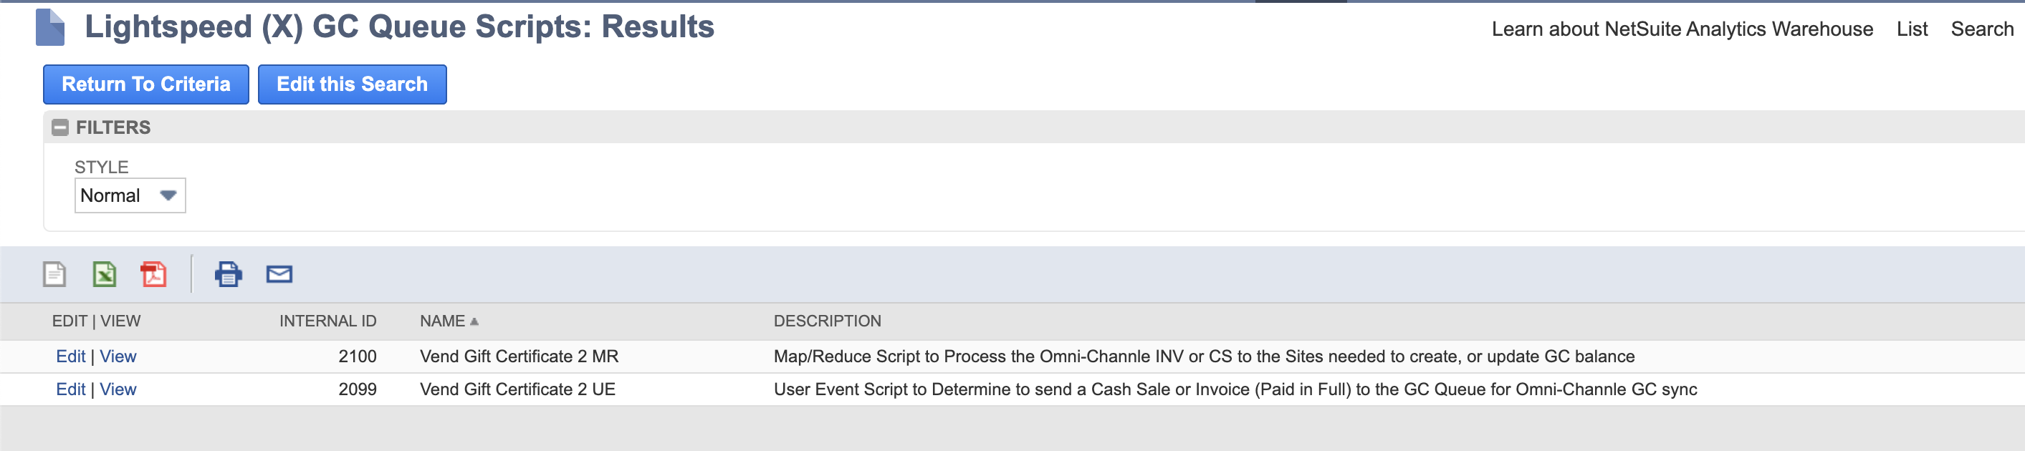Export results as CSV file icon
Image resolution: width=2025 pixels, height=451 pixels.
coord(54,274)
